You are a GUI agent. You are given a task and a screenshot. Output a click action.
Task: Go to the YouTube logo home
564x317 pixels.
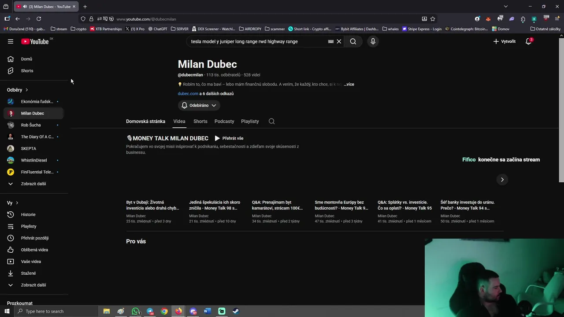coord(35,41)
